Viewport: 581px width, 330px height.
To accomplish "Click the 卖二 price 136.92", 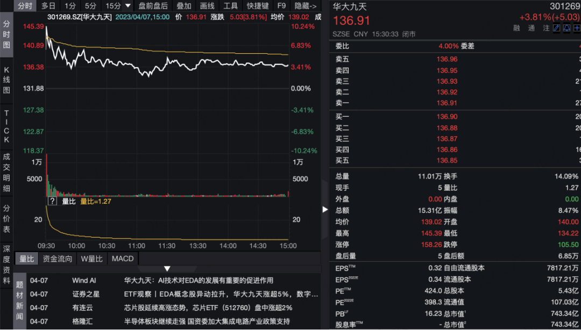I will [447, 92].
